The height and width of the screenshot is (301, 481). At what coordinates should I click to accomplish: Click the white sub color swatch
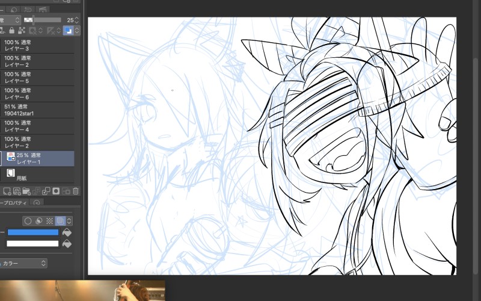(32, 244)
